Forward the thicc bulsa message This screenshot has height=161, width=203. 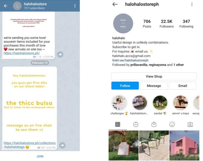(x=62, y=145)
